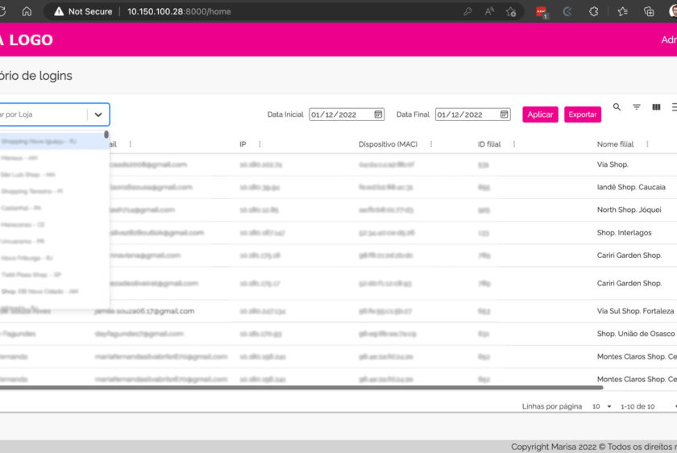Click the Aplicar button
The image size is (677, 453).
tap(540, 114)
